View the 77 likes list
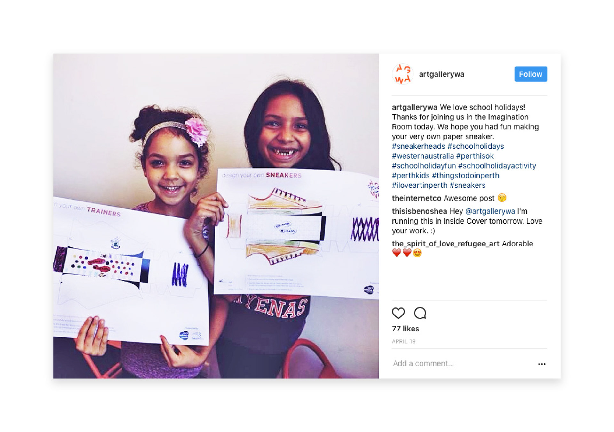The height and width of the screenshot is (432, 614). click(x=405, y=329)
